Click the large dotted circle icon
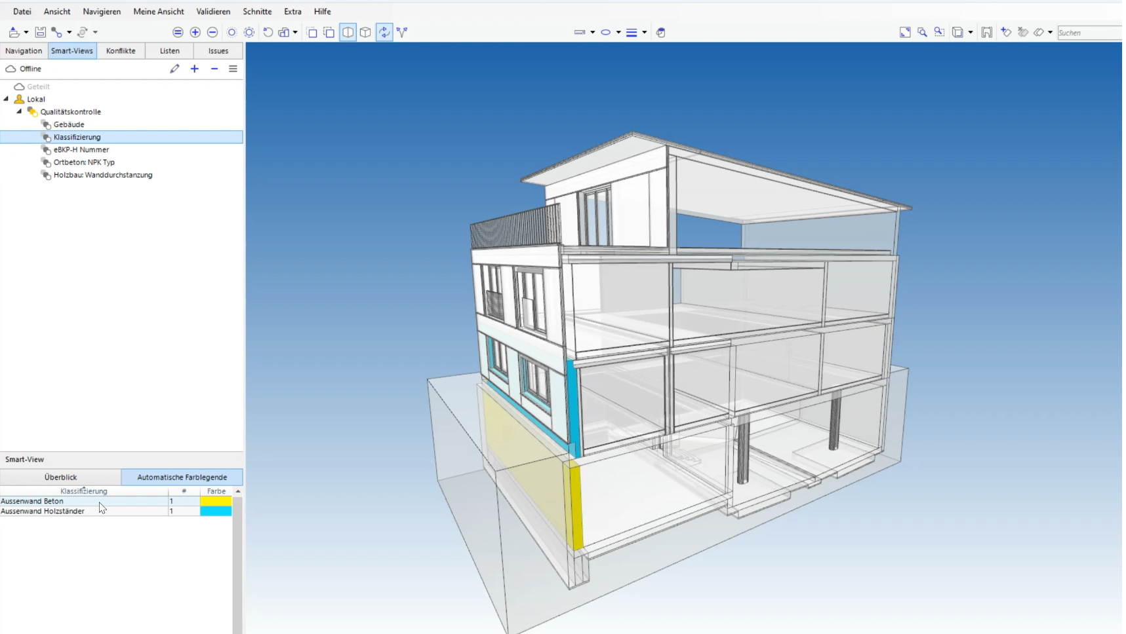Viewport: 1126px width, 634px height. pyautogui.click(x=249, y=32)
